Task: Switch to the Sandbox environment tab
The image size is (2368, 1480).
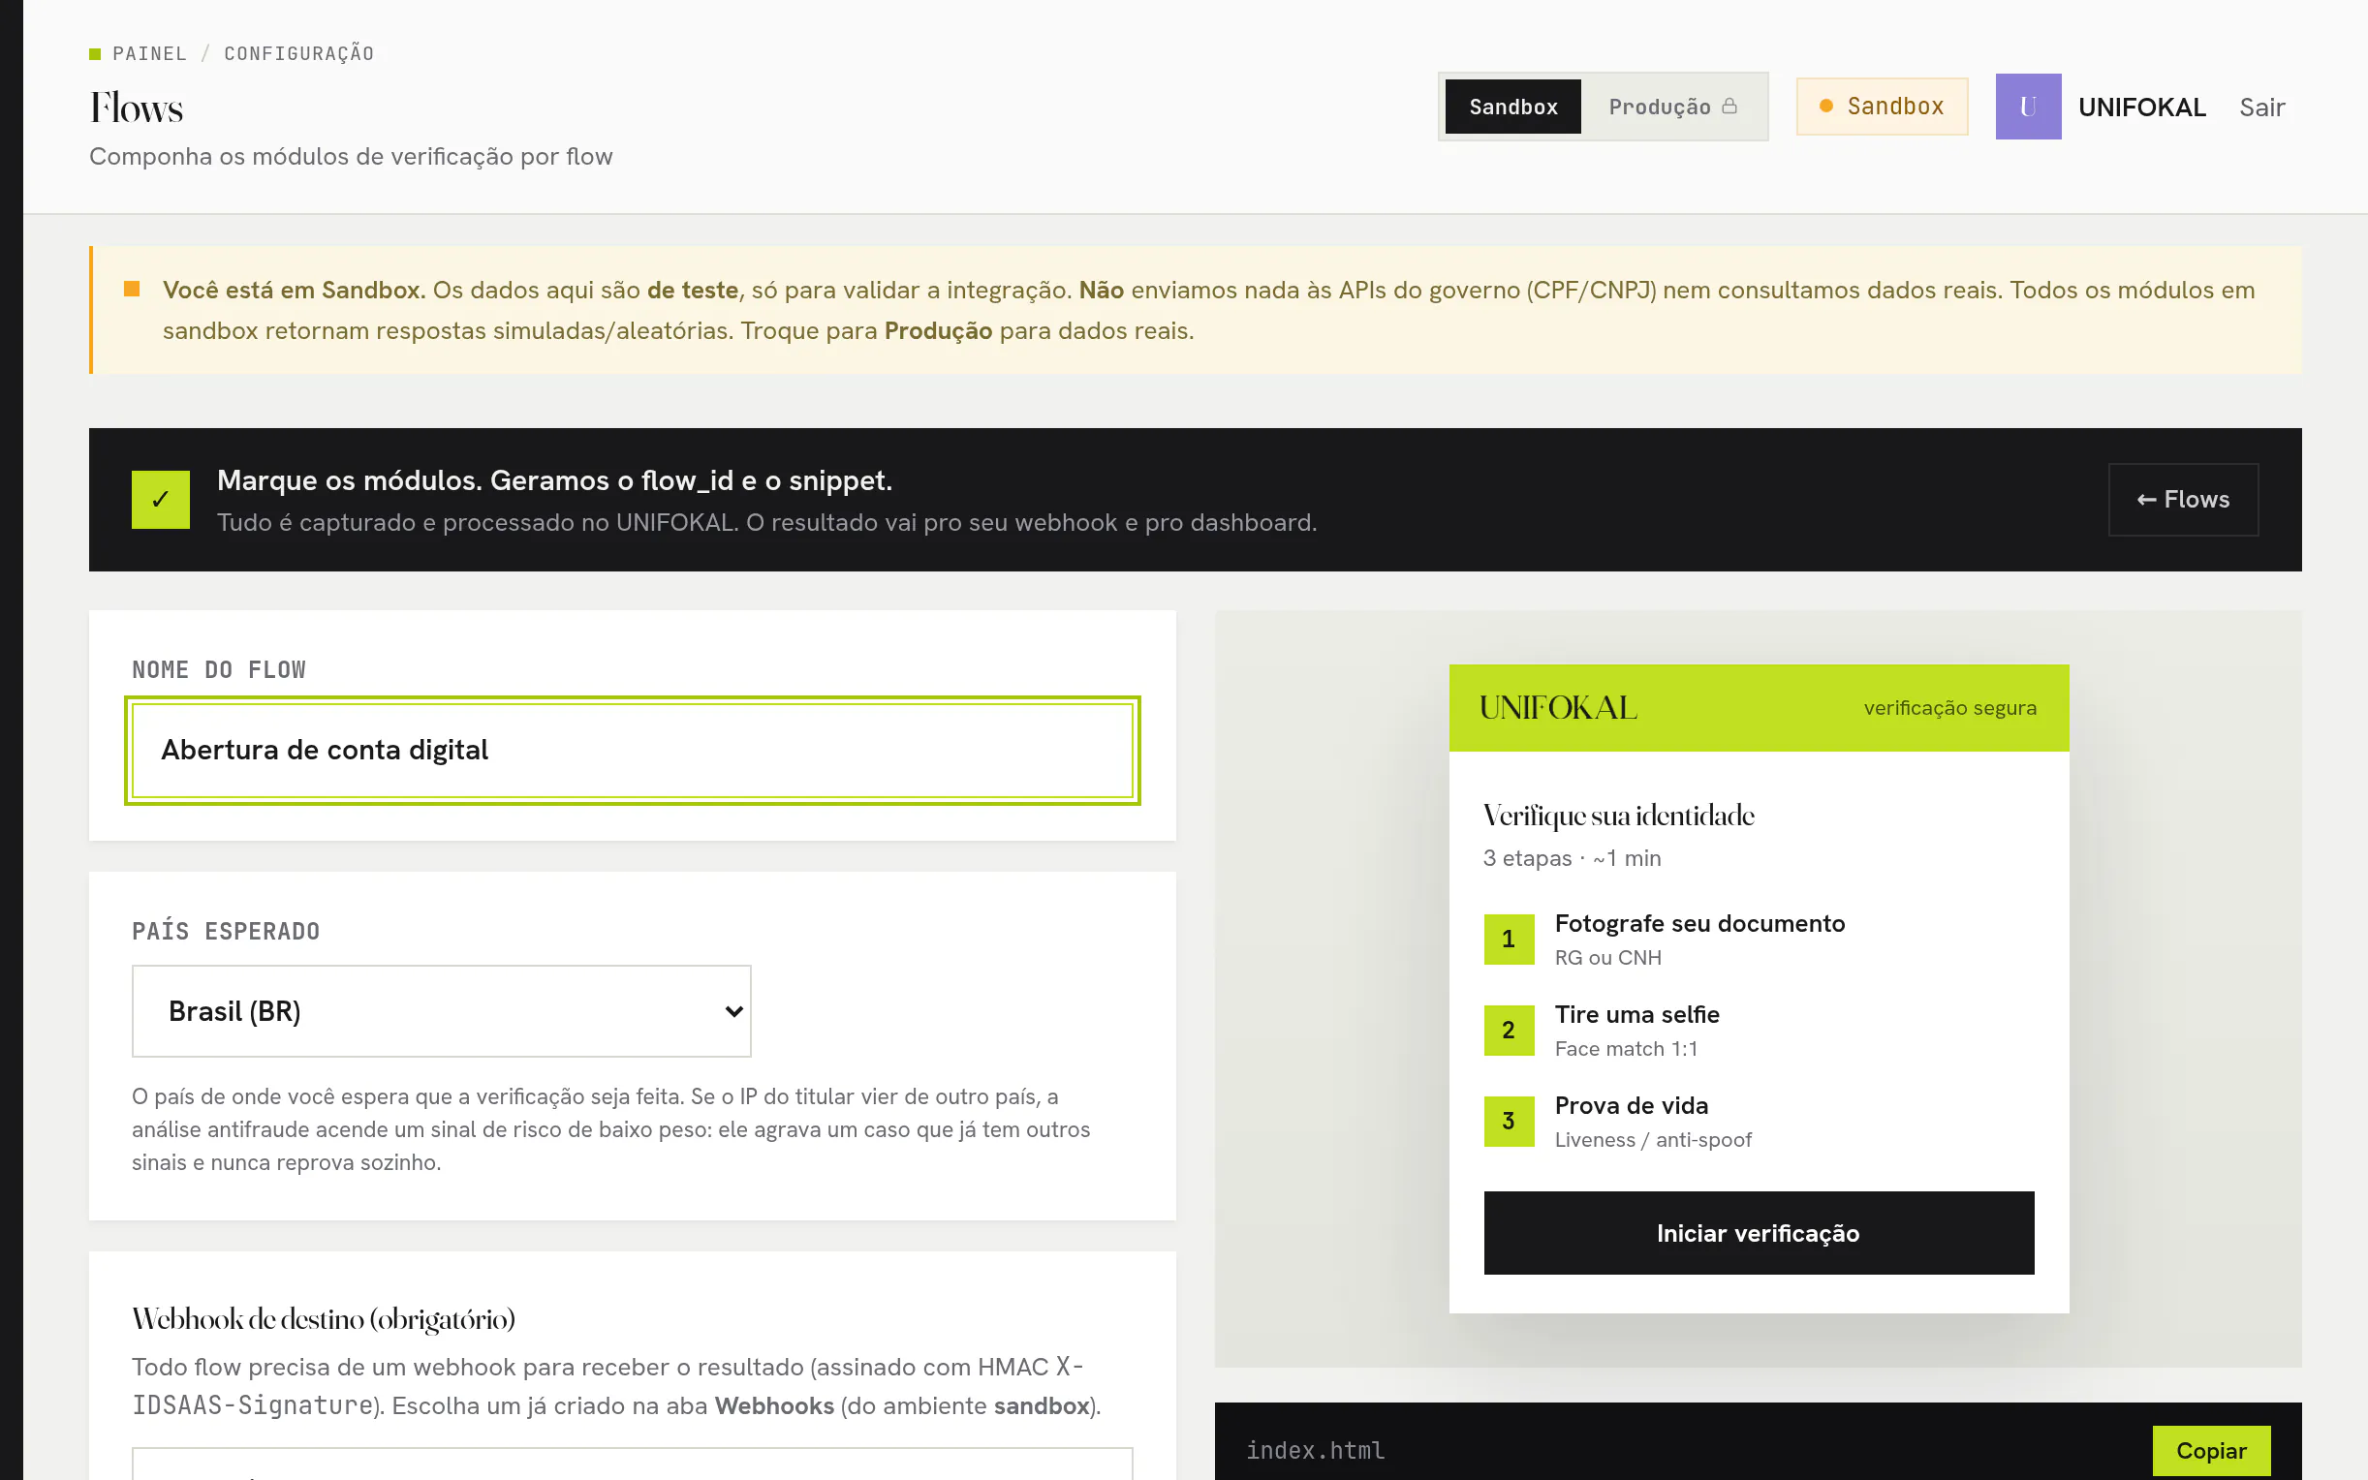Action: [x=1512, y=107]
